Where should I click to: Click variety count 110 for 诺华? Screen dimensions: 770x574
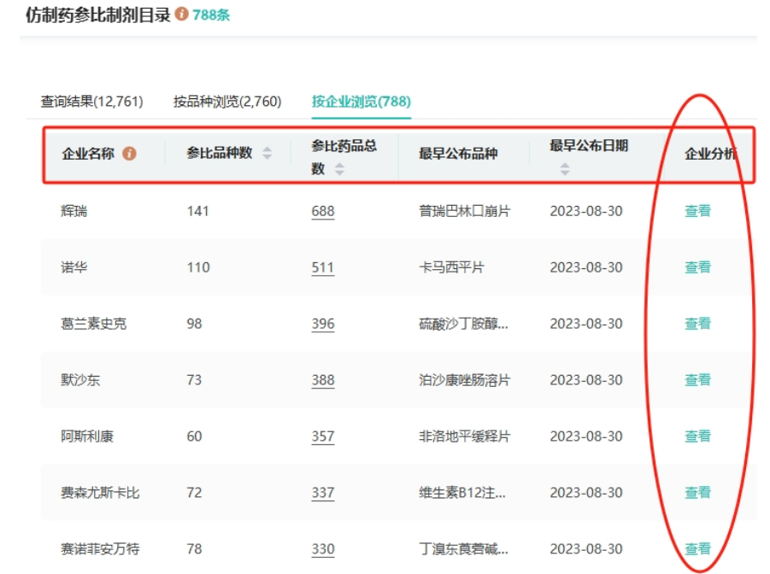198,267
